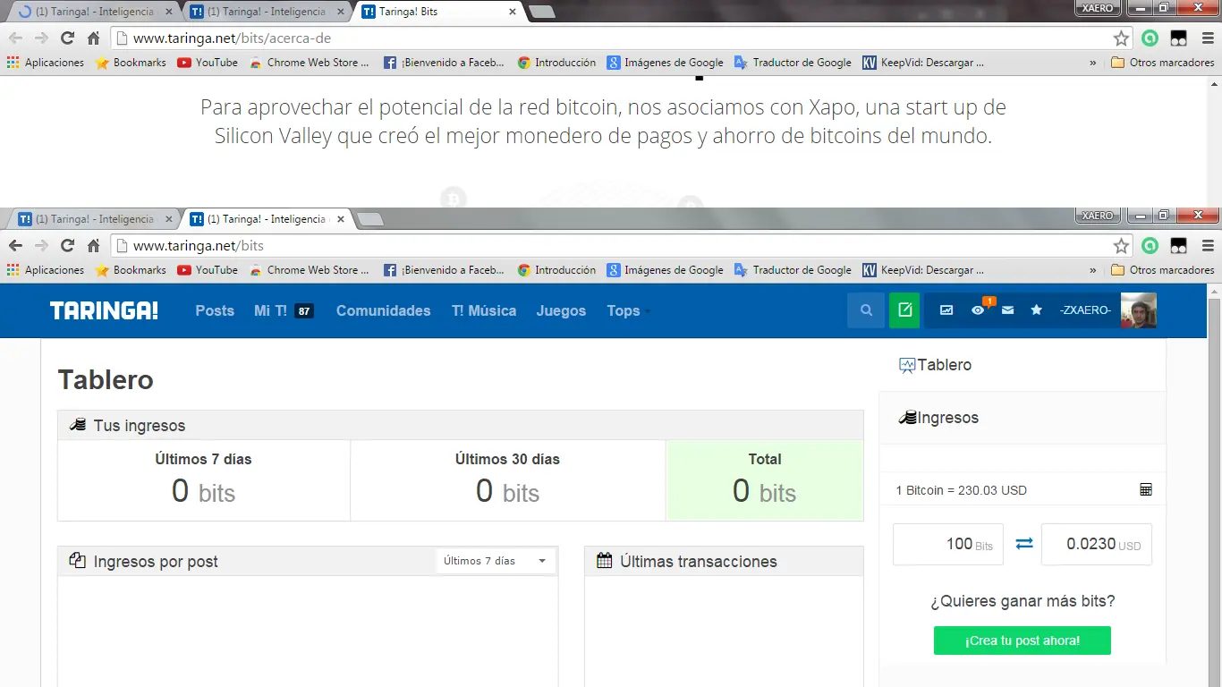Open the Juegos section
Screen dimensions: 1222x687
tap(561, 310)
